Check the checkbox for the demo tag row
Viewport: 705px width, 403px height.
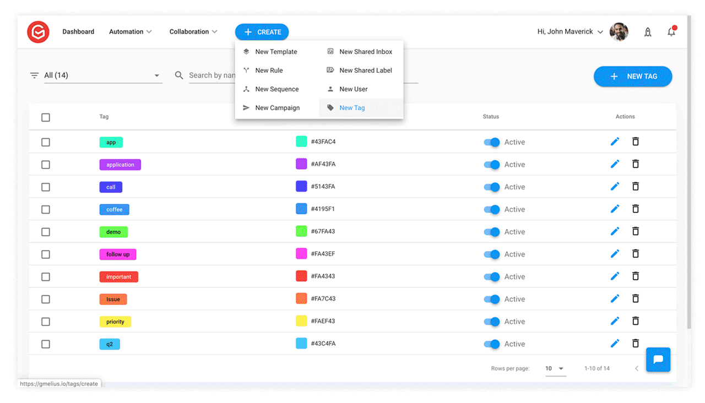46,232
